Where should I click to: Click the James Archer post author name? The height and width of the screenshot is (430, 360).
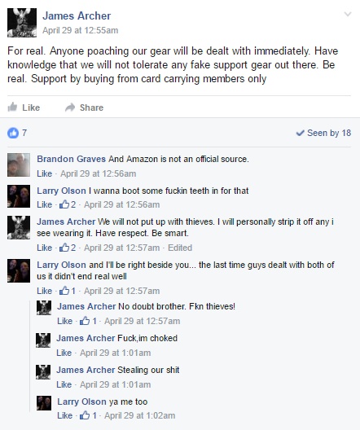(x=77, y=15)
